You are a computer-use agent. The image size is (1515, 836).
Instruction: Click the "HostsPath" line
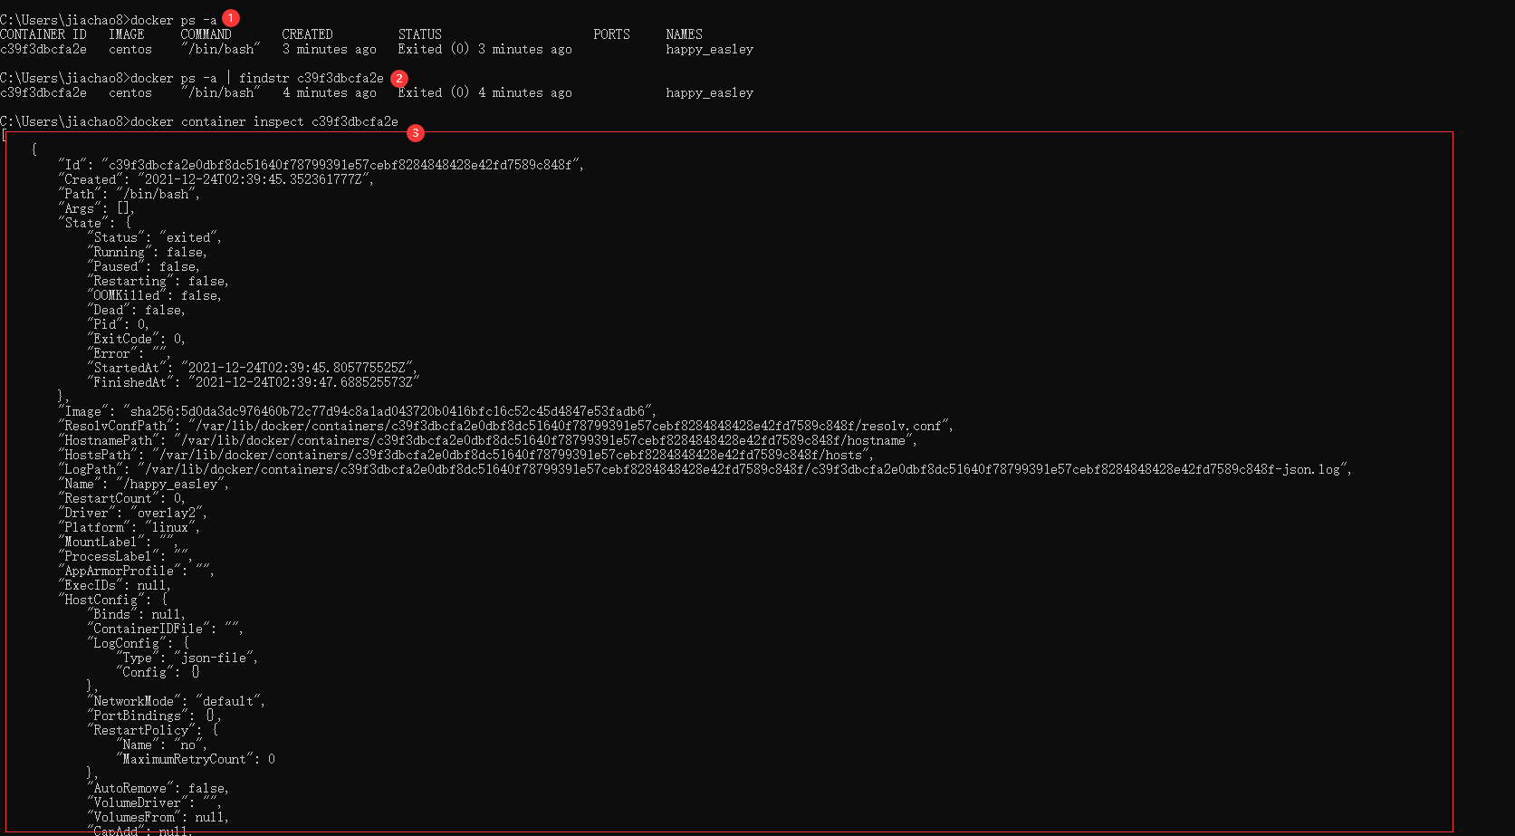click(466, 455)
